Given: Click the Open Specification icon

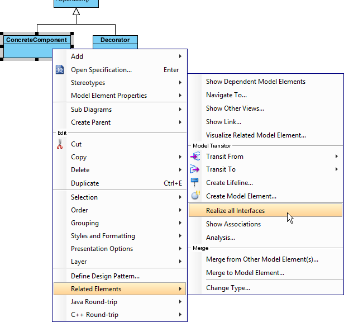Looking at the screenshot, I should pos(60,70).
